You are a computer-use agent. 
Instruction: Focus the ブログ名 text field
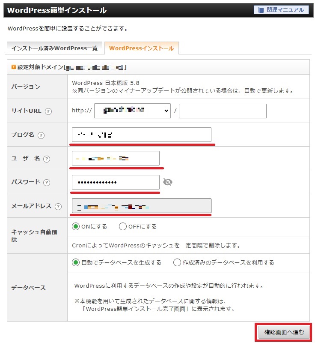142,135
